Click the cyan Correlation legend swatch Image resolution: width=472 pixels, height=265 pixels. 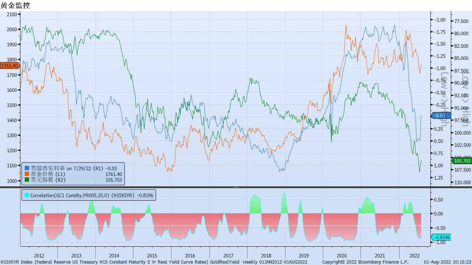coord(26,195)
